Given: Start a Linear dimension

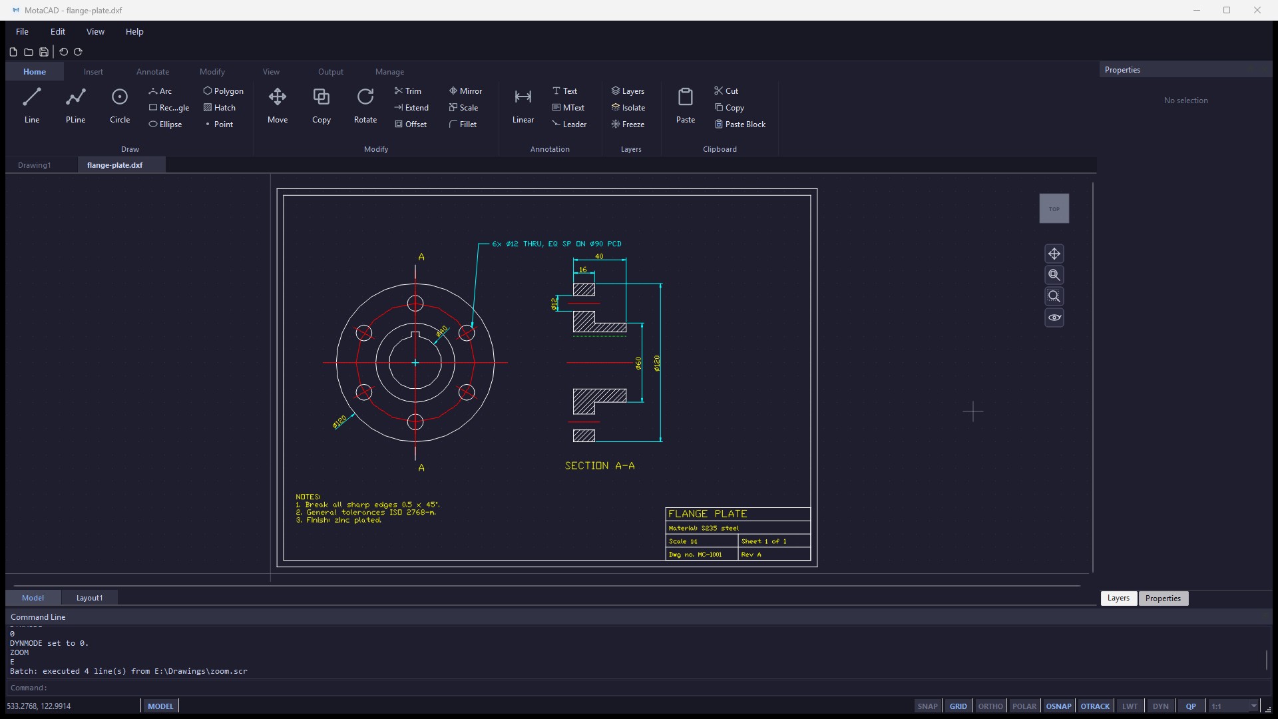Looking at the screenshot, I should (x=523, y=106).
